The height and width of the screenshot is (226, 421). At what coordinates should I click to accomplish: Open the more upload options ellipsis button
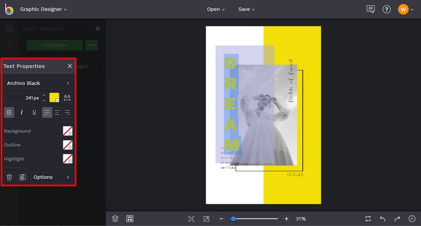click(91, 45)
